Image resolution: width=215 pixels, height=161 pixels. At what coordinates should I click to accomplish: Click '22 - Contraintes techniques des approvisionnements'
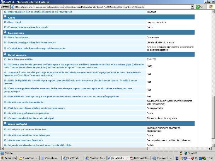click(34, 48)
